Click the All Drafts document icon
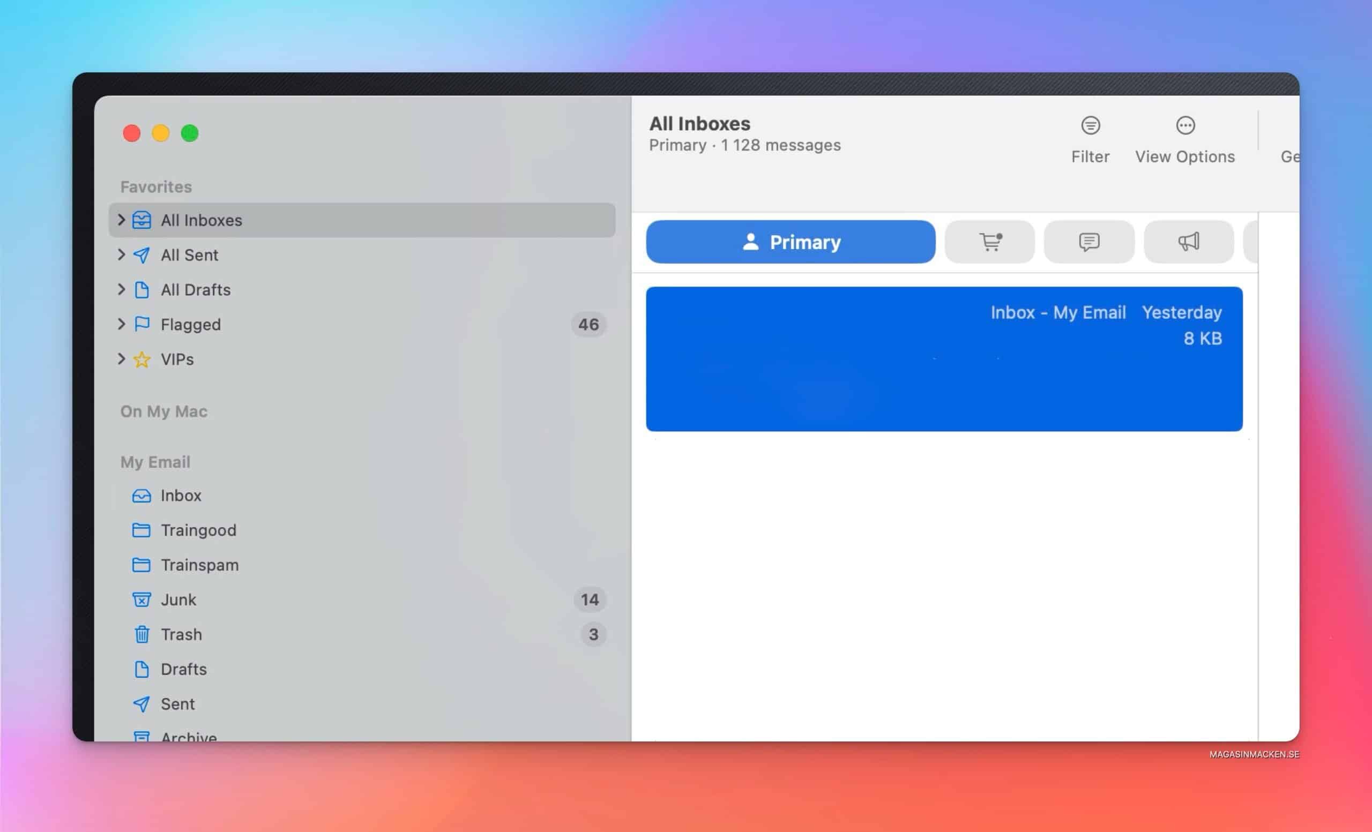The width and height of the screenshot is (1372, 832). [142, 289]
